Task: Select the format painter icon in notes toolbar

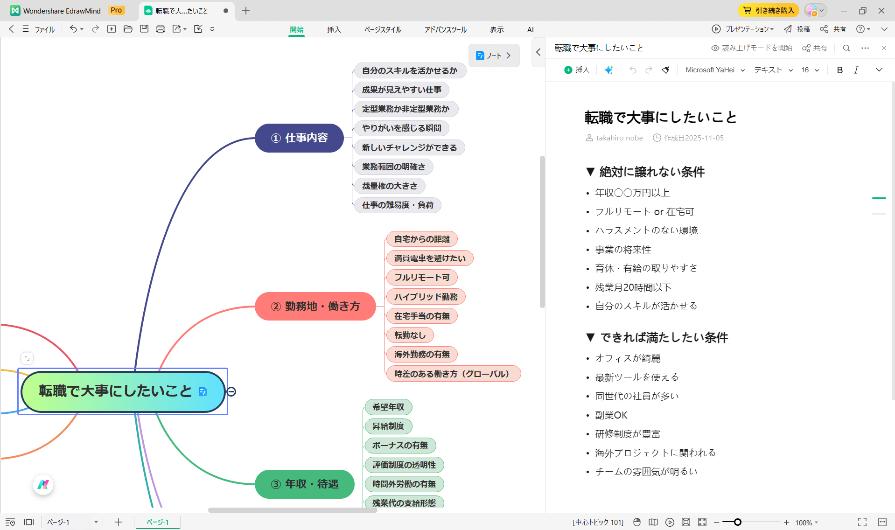Action: coord(665,70)
